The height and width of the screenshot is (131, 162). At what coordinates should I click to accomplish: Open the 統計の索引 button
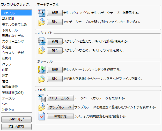tap(16, 127)
